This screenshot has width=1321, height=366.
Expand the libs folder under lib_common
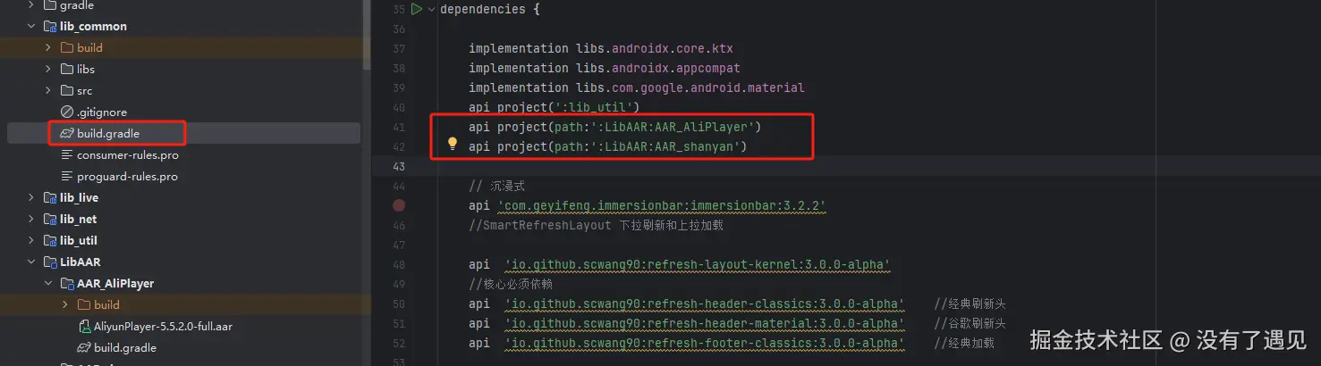pos(48,69)
